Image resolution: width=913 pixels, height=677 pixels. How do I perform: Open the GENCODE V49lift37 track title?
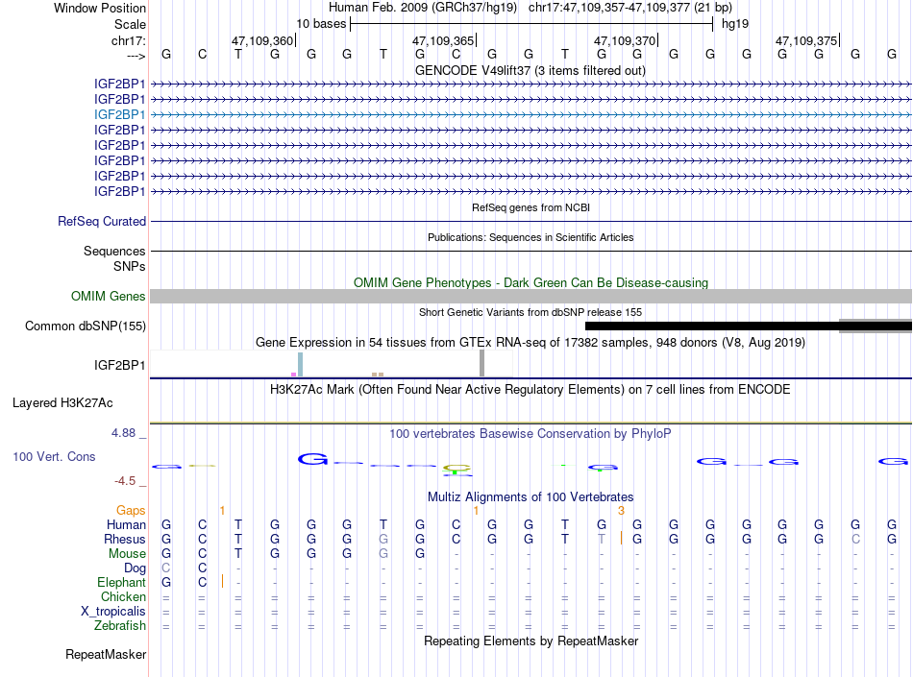(x=530, y=70)
